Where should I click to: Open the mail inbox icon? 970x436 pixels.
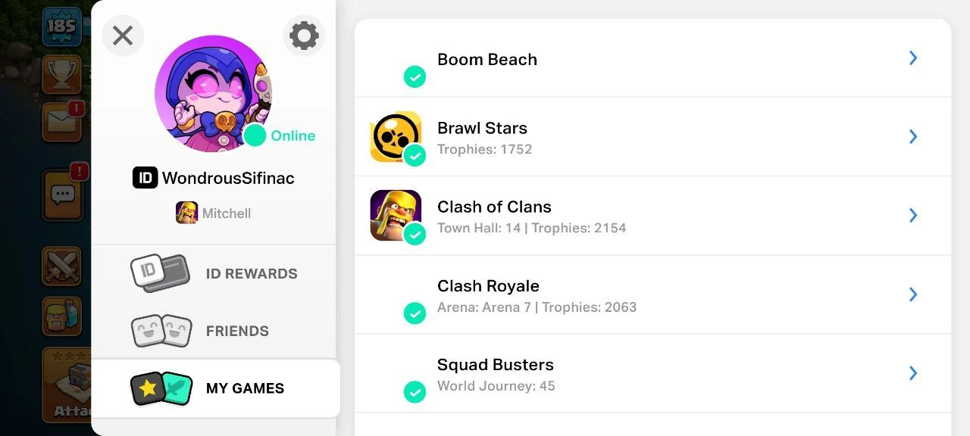coord(61,123)
